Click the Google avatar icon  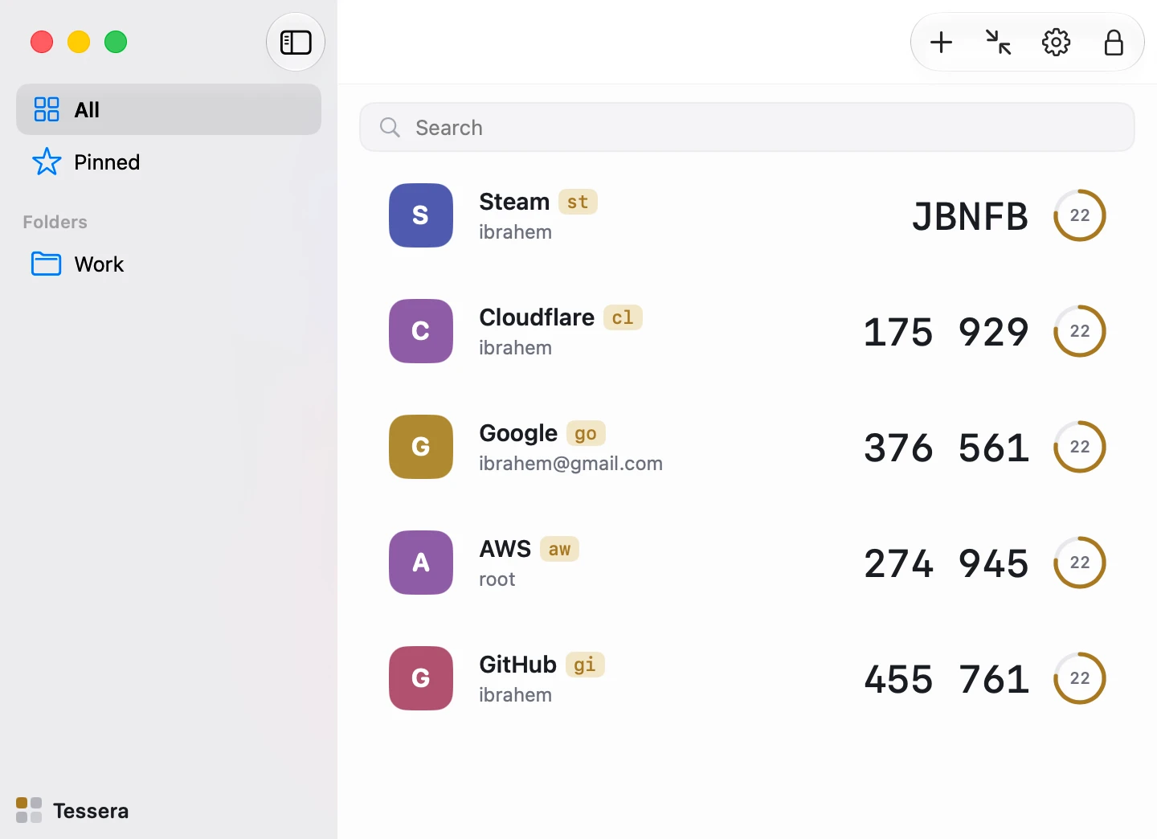pyautogui.click(x=421, y=447)
